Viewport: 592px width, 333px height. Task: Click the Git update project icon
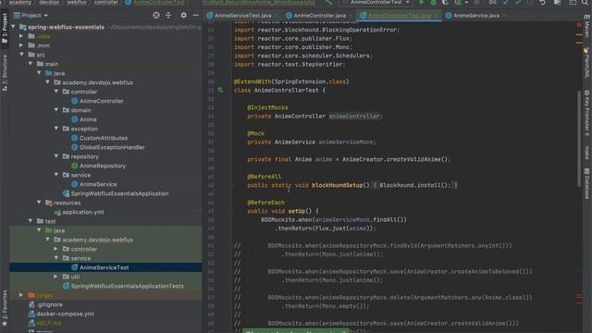click(506, 3)
